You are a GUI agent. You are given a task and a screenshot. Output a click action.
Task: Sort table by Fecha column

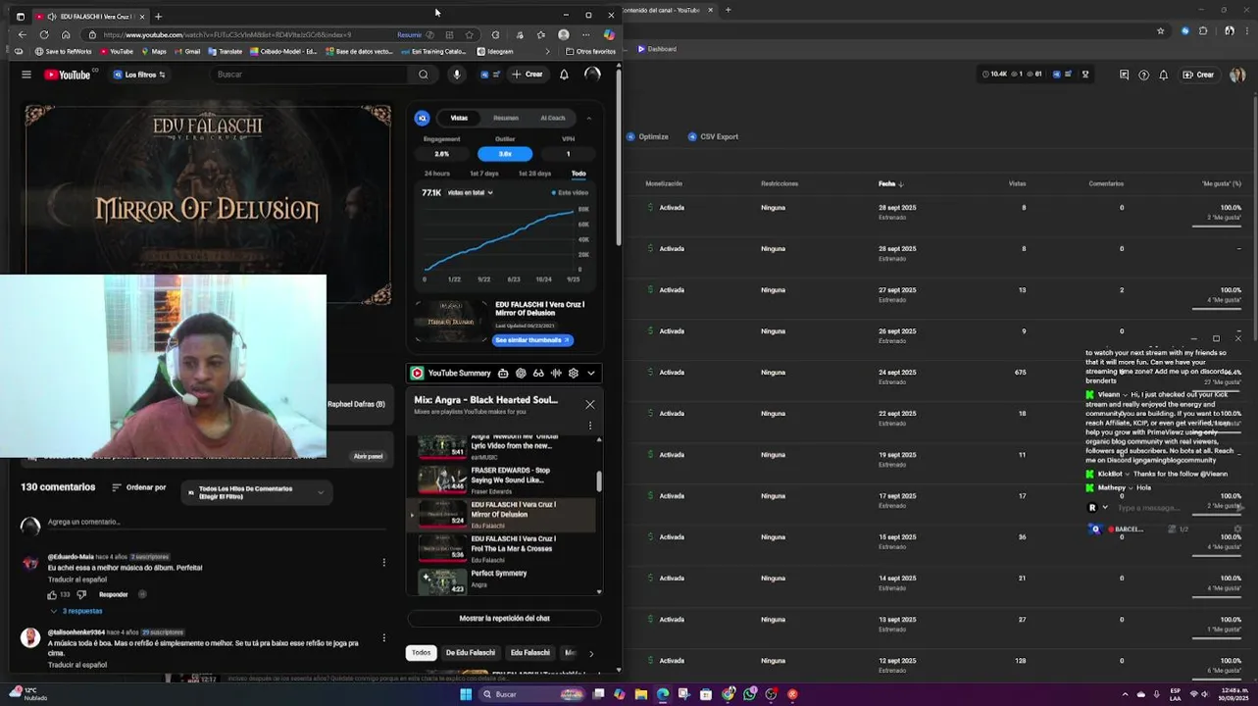pyautogui.click(x=890, y=183)
